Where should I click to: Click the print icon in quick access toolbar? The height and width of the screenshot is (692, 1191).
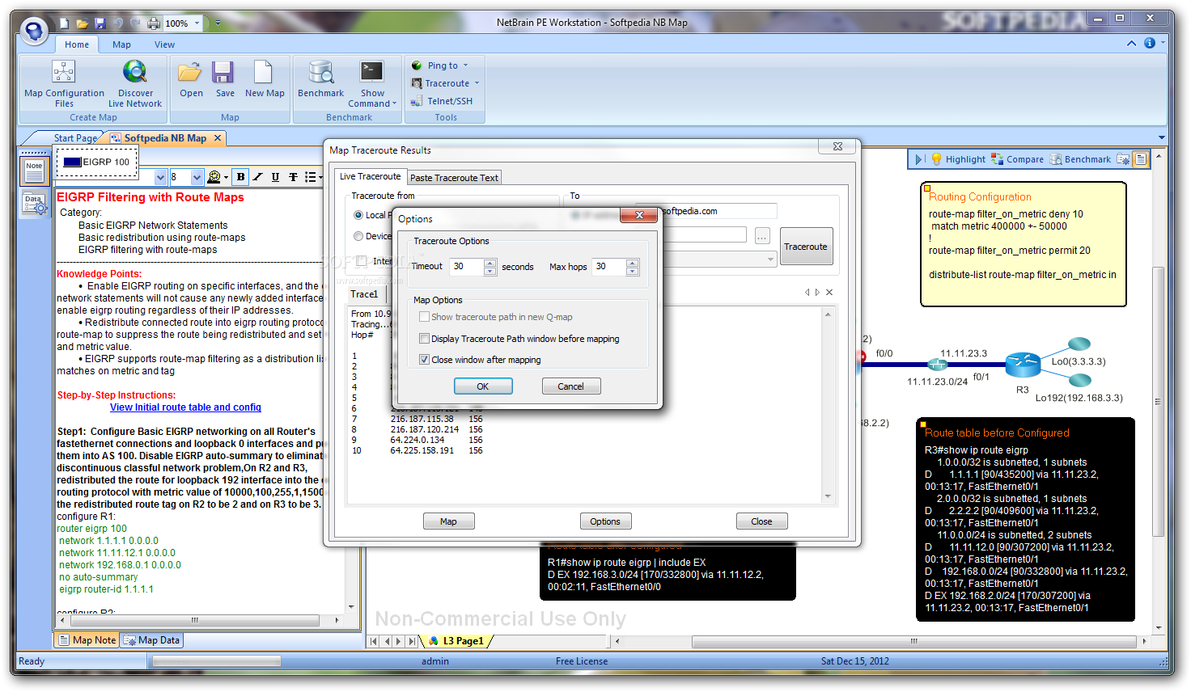coord(154,23)
